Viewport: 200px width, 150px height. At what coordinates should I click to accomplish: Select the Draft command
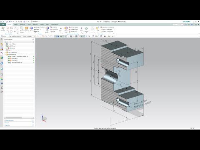point(53,32)
